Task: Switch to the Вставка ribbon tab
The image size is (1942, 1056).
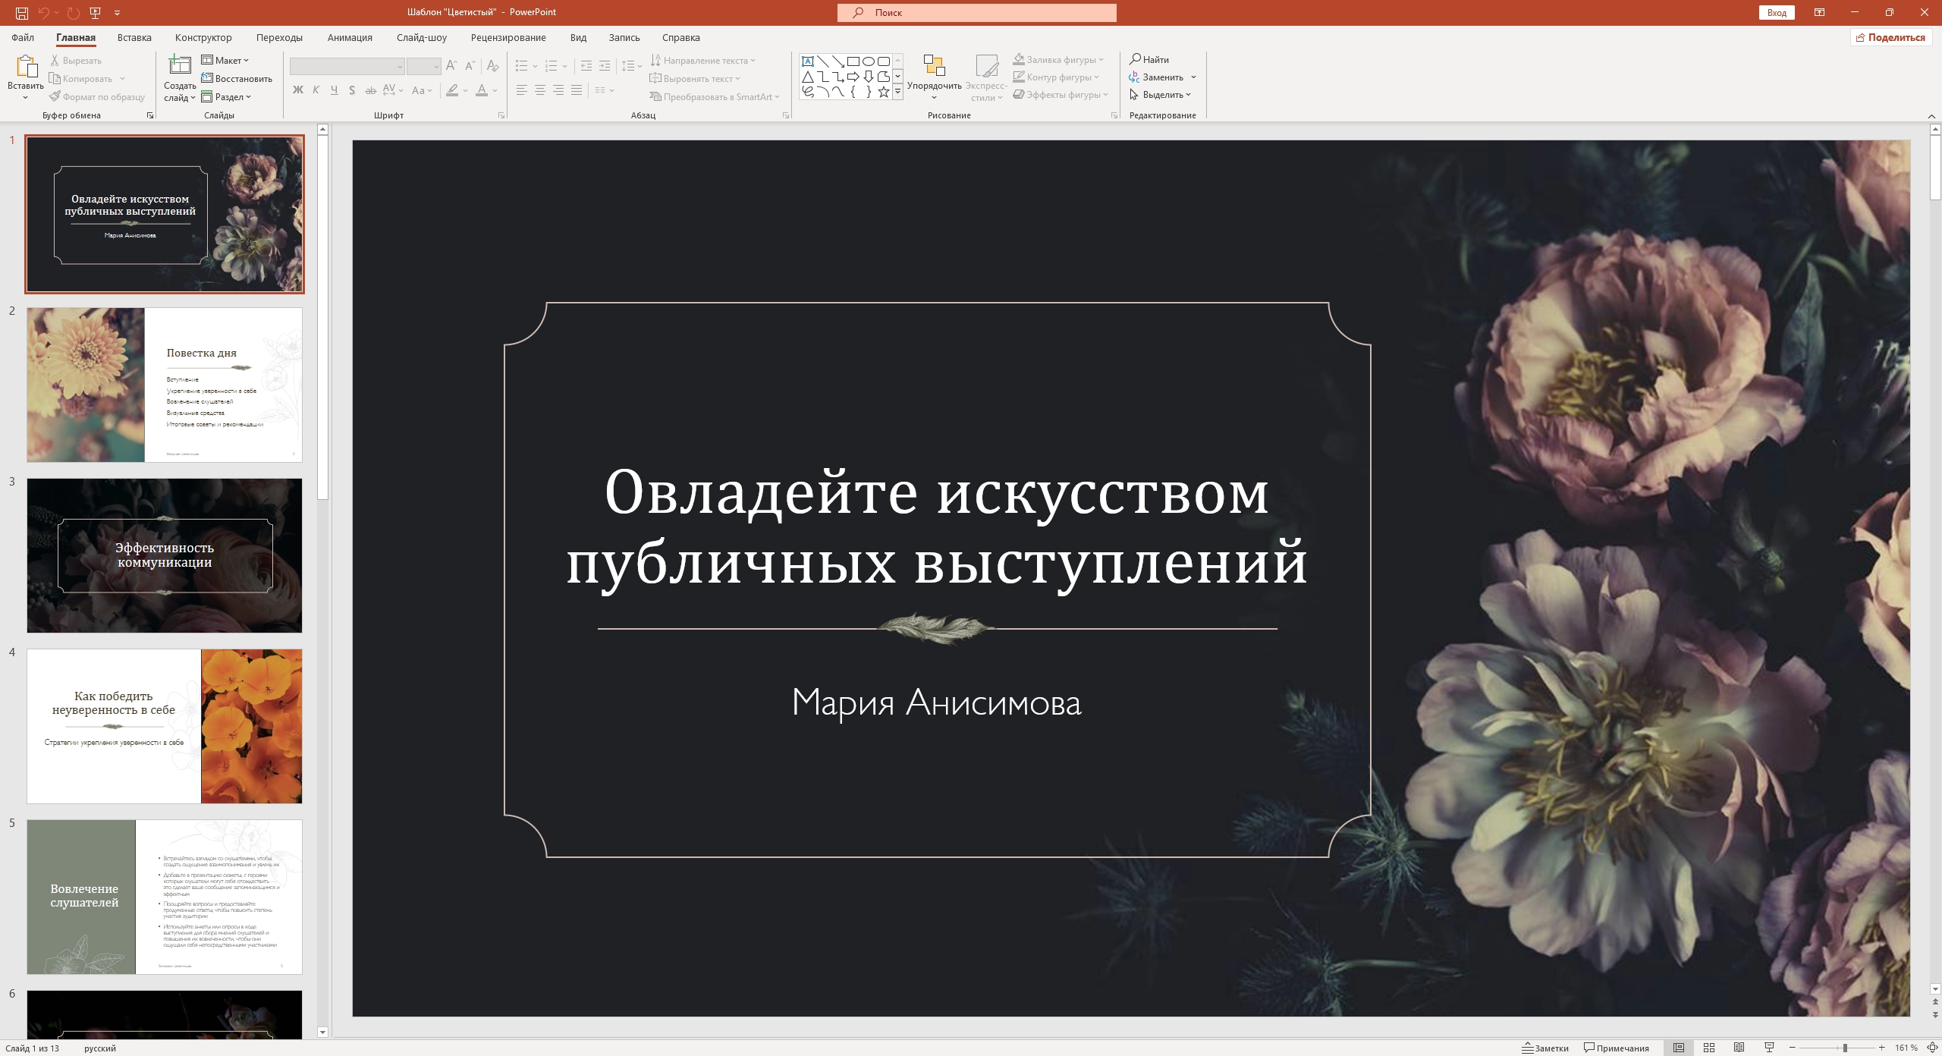Action: [133, 37]
